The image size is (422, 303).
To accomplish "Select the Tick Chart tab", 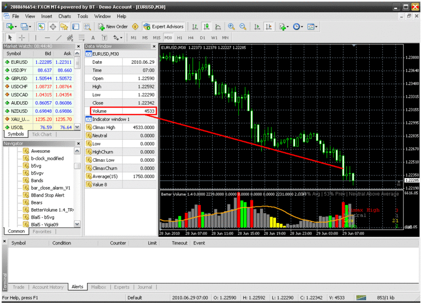I will point(42,134).
